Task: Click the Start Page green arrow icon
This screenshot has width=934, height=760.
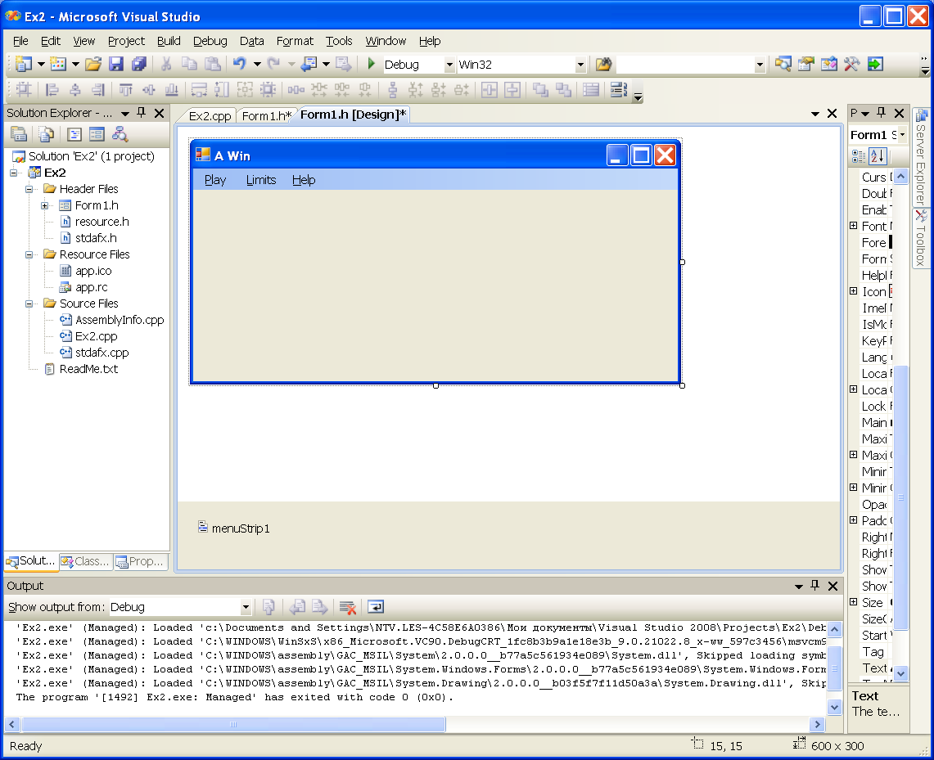Action: pyautogui.click(x=875, y=64)
